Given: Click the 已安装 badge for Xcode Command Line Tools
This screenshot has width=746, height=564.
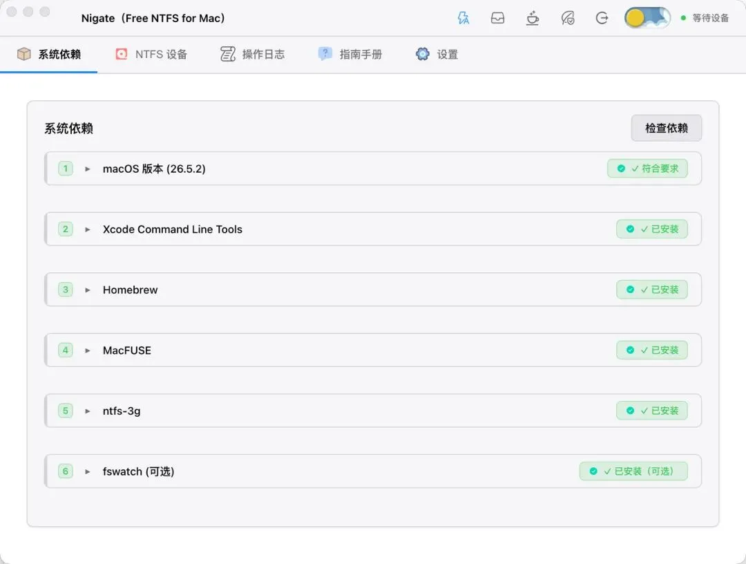Looking at the screenshot, I should [x=652, y=229].
